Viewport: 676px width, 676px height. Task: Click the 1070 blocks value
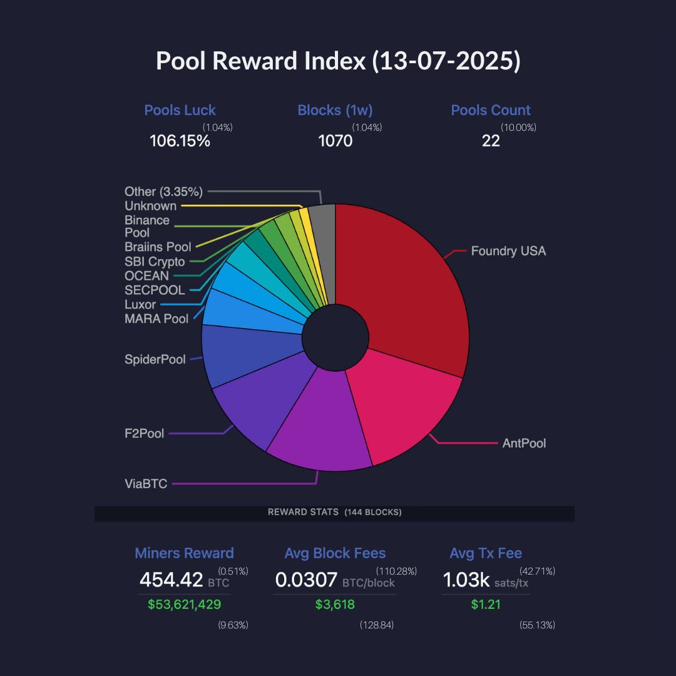(335, 141)
